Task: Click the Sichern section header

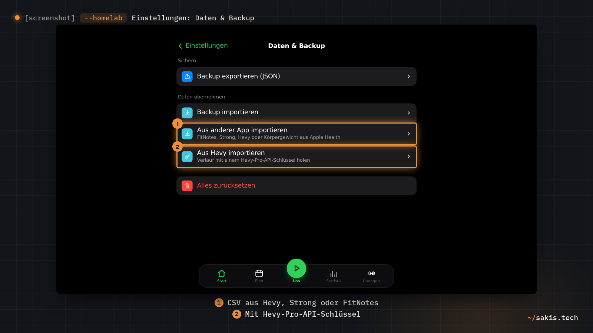Action: [187, 60]
